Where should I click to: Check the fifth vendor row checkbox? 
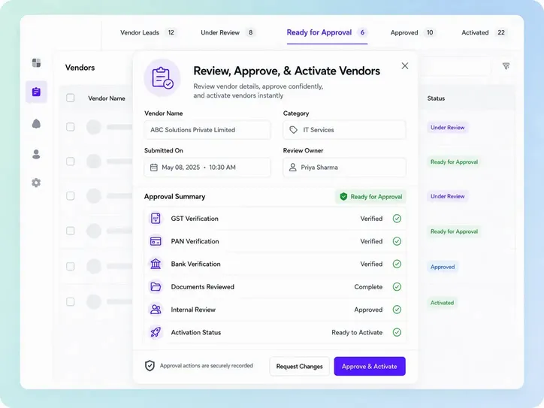71,267
